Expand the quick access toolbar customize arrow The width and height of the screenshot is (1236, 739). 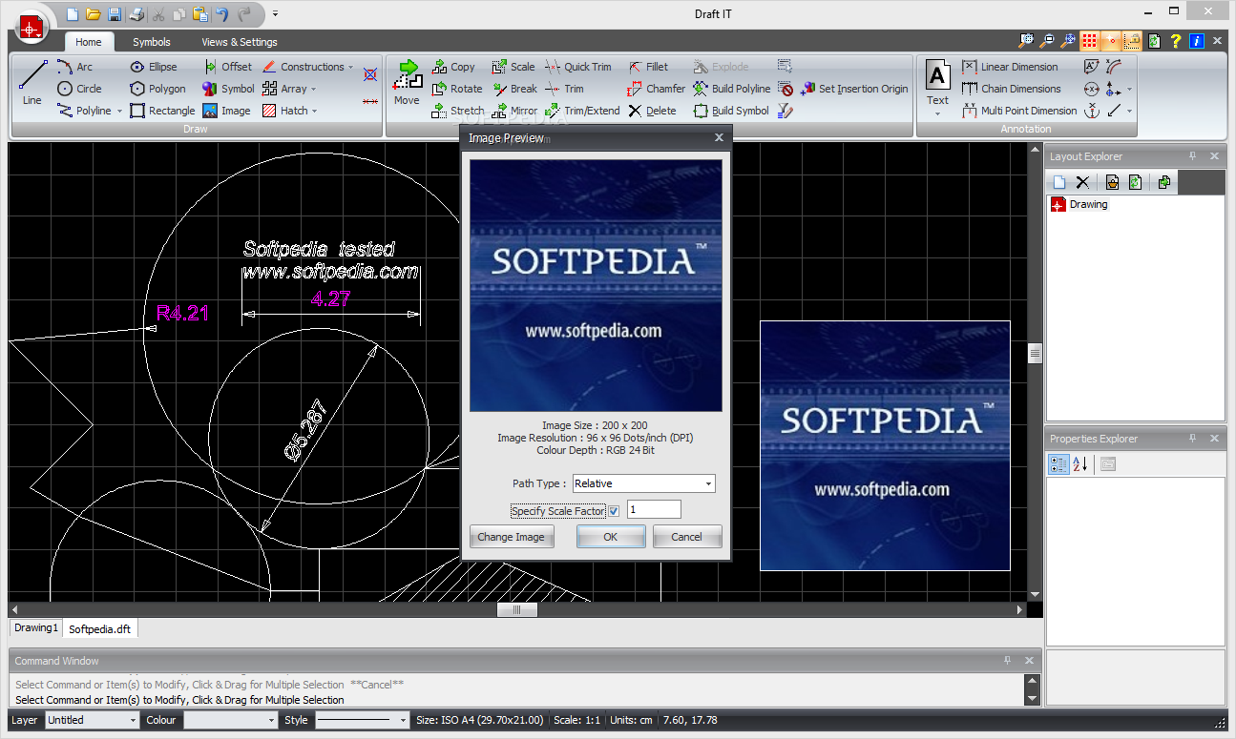click(275, 14)
